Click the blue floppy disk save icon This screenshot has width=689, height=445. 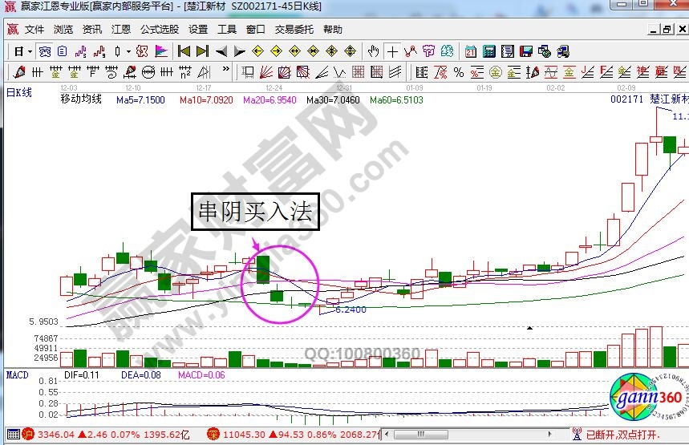pos(525,51)
